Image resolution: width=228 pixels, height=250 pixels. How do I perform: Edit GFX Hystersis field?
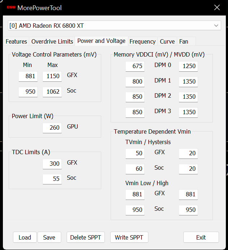click(x=188, y=154)
